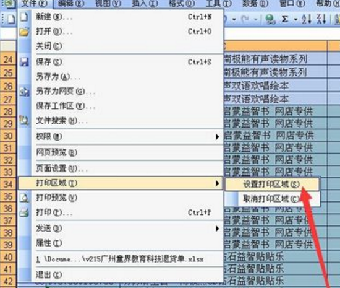The height and width of the screenshot is (288, 340).
Task: Click the Sort Descending toolbar icon
Action: click(321, 19)
